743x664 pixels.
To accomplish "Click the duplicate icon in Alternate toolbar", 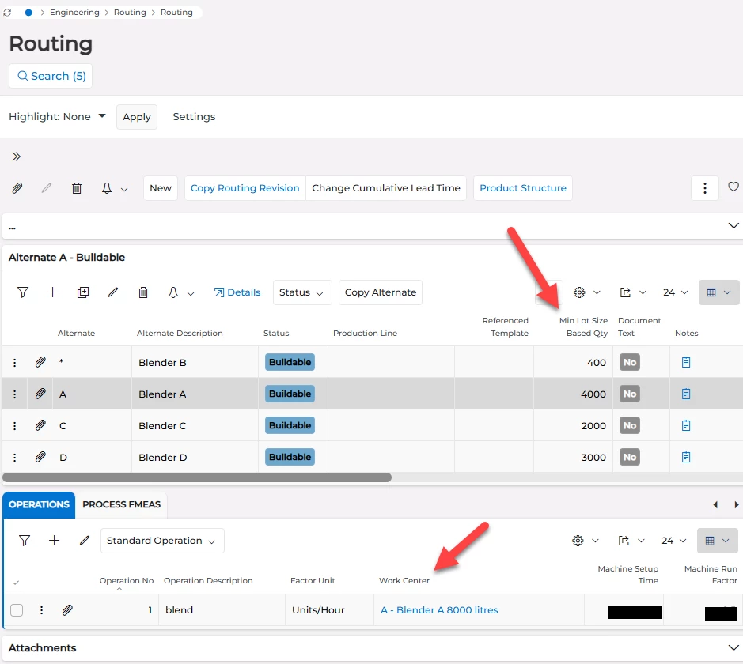I will coord(83,292).
